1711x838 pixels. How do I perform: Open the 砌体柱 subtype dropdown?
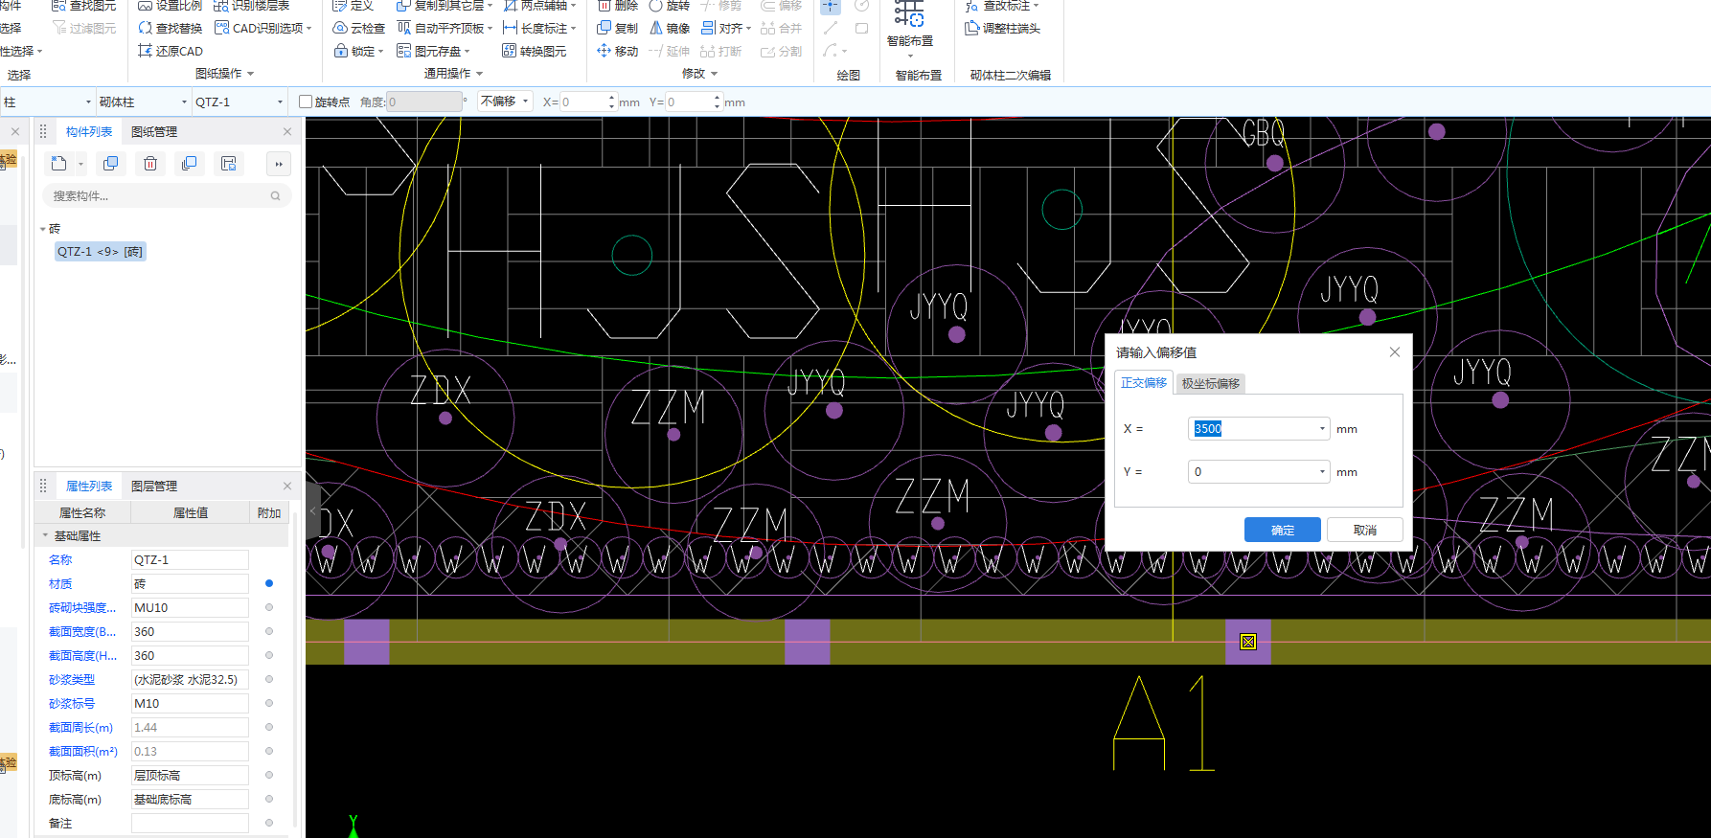click(185, 102)
